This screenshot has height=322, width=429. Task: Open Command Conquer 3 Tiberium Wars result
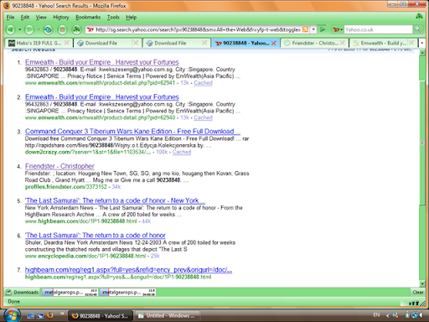(132, 132)
